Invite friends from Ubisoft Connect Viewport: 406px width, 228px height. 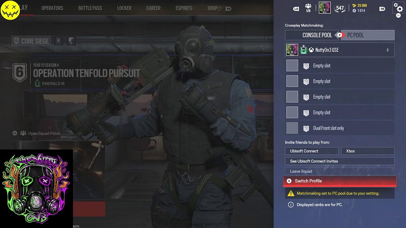click(312, 151)
